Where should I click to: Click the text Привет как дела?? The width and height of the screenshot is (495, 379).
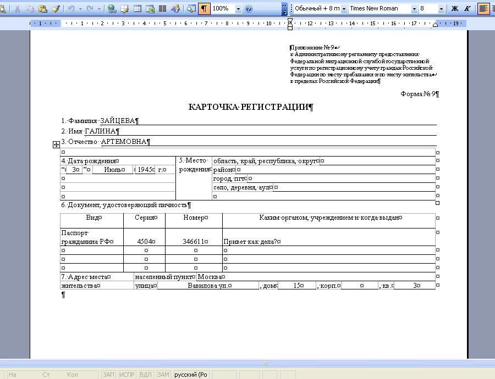[250, 242]
